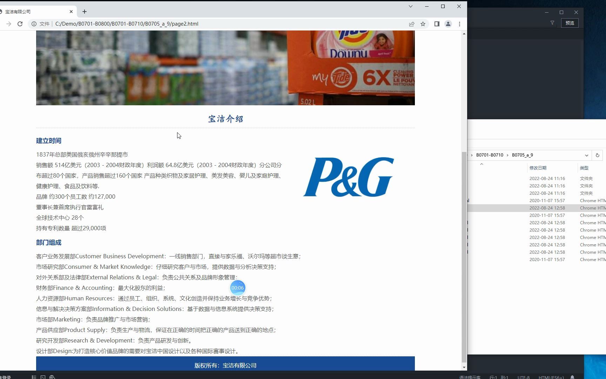
Task: Sort by 修改日期 column header
Action: pyautogui.click(x=538, y=168)
